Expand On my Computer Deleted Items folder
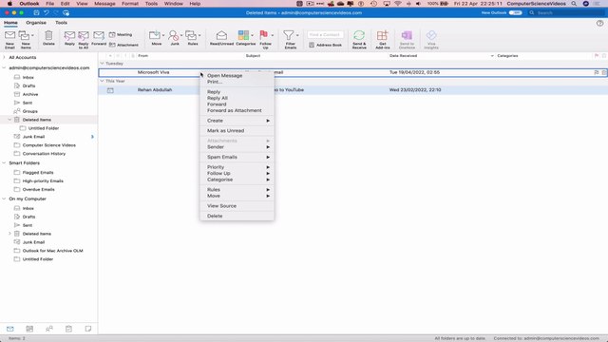The width and height of the screenshot is (608, 342). (9, 234)
